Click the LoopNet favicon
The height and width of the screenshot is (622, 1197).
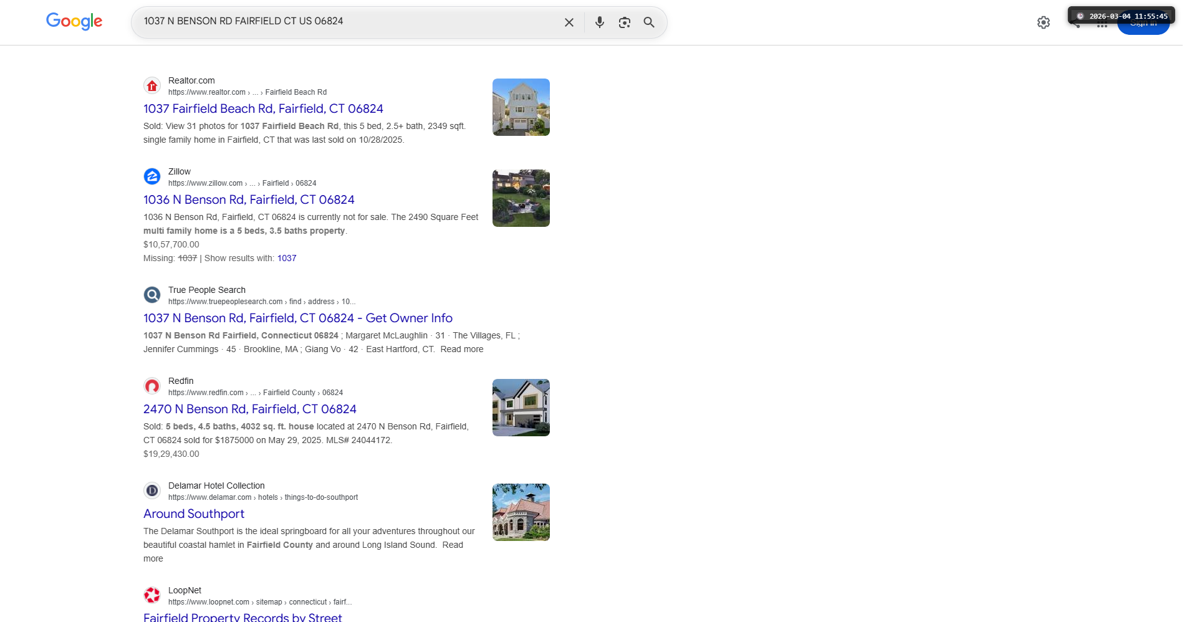[x=152, y=596]
